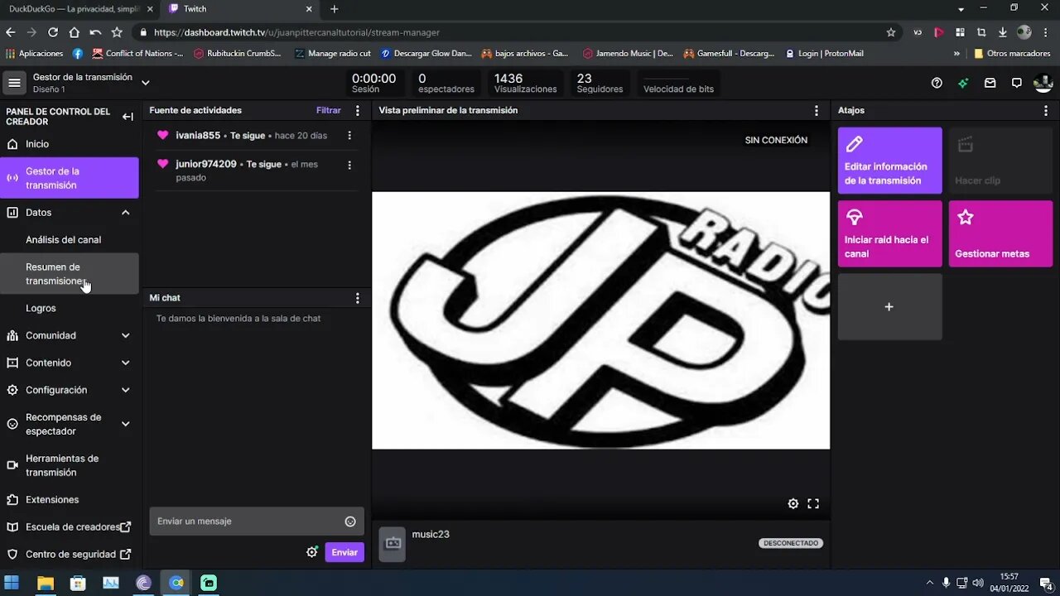Expand the Comunidad sidebar section
Viewport: 1060px width, 596px height.
[x=126, y=335]
